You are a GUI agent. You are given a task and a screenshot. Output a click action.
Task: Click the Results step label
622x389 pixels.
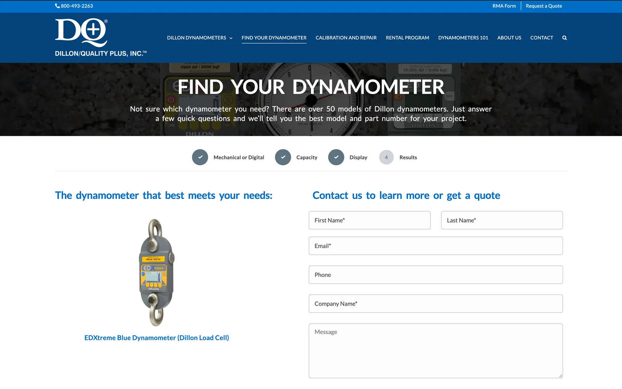[408, 158]
